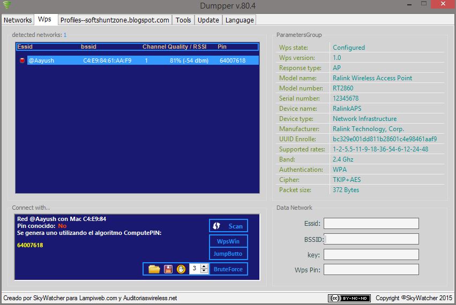Click the Wps state value Configured
This screenshot has width=456, height=305.
tap(349, 47)
